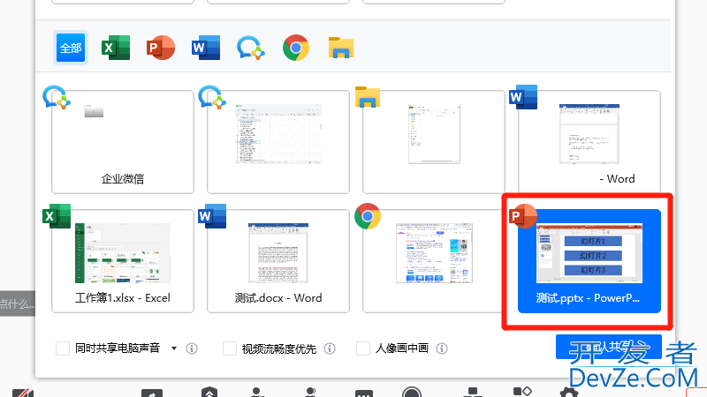
Task: Select the 全部 filter tab
Action: 71,48
